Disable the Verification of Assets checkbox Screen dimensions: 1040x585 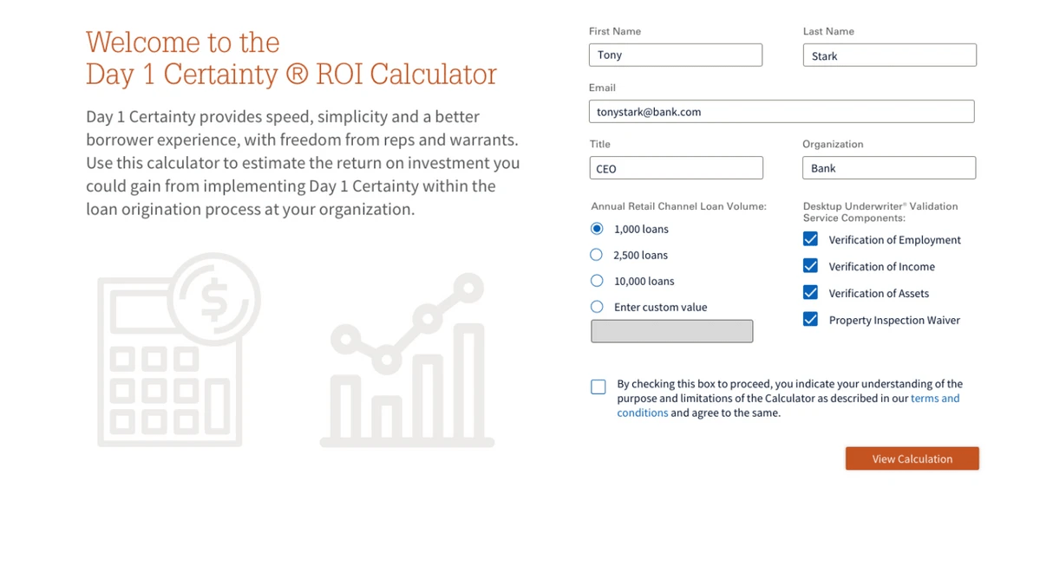point(810,293)
